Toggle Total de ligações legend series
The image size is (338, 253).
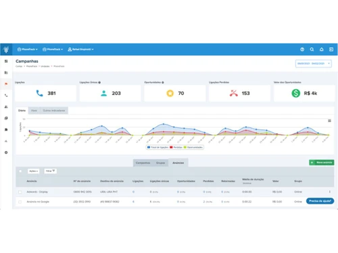pos(158,147)
